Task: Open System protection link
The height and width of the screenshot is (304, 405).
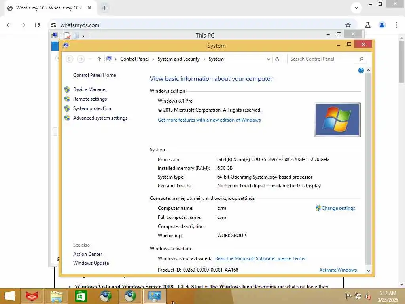Action: pos(92,108)
